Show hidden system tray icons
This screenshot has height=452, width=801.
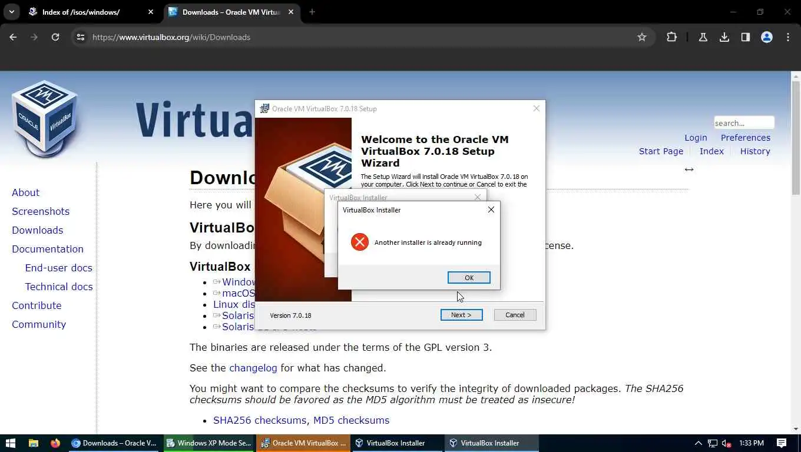pyautogui.click(x=699, y=443)
